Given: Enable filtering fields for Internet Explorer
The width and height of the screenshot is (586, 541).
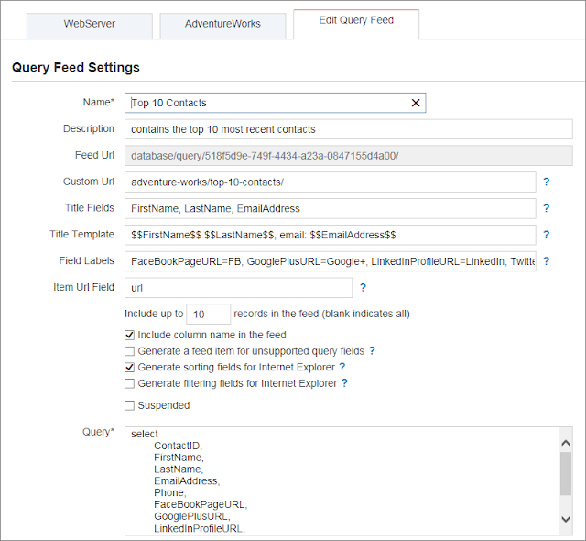Looking at the screenshot, I should pos(129,383).
